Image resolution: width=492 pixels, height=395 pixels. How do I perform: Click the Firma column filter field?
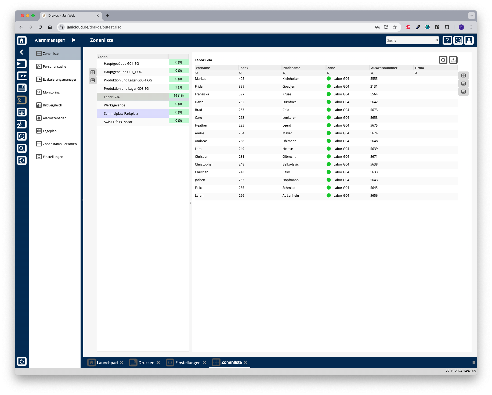click(x=435, y=73)
